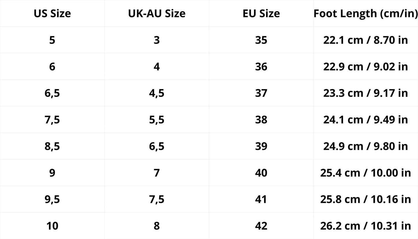Click the EU Size column header
This screenshot has width=418, height=239.
coord(261,13)
